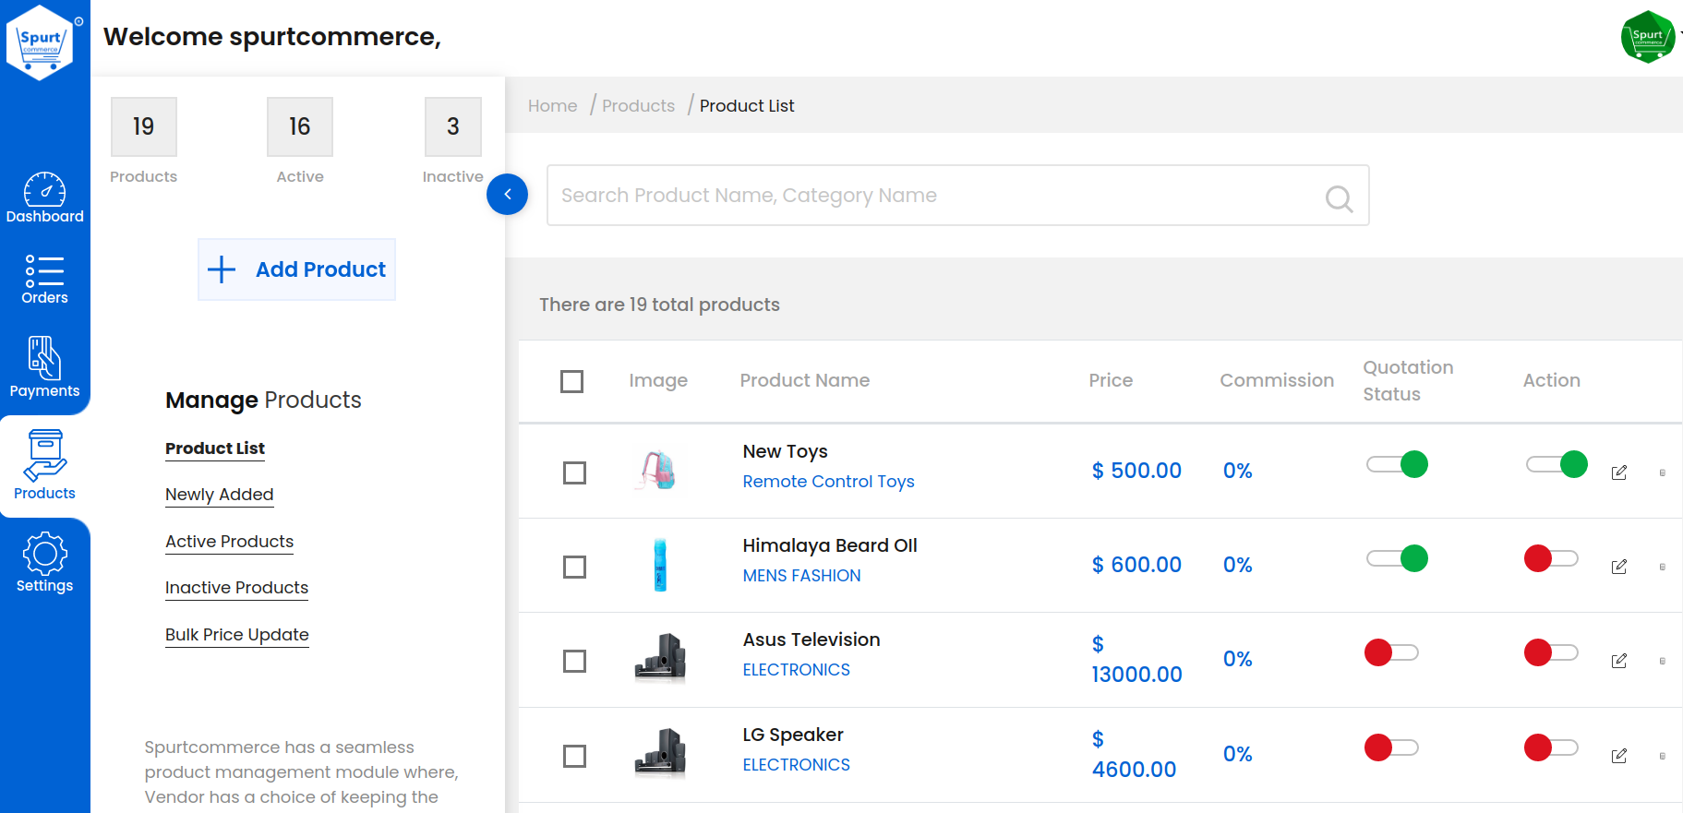Screen dimensions: 1683x813
Task: Click the New Toys product name
Action: [786, 452]
